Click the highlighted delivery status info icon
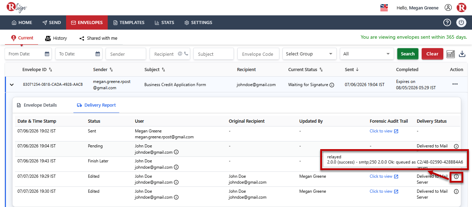The image size is (472, 207). click(x=456, y=177)
